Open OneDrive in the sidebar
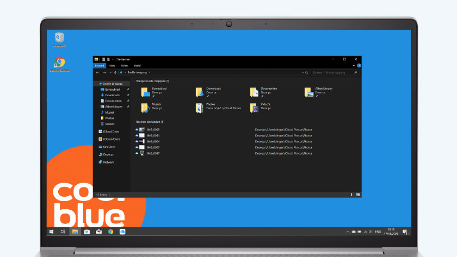This screenshot has width=457, height=257. [109, 147]
